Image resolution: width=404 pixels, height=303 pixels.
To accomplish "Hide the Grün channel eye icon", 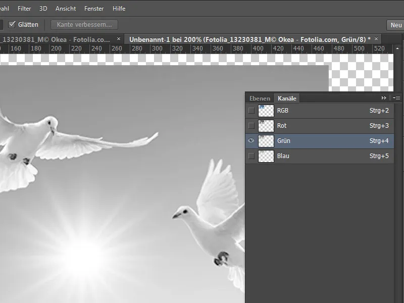I will [x=251, y=141].
